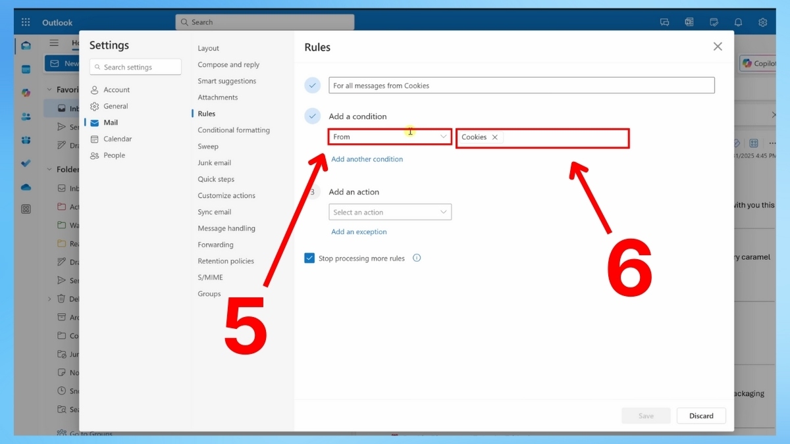Go to Retention policies settings
This screenshot has width=790, height=444.
point(226,261)
